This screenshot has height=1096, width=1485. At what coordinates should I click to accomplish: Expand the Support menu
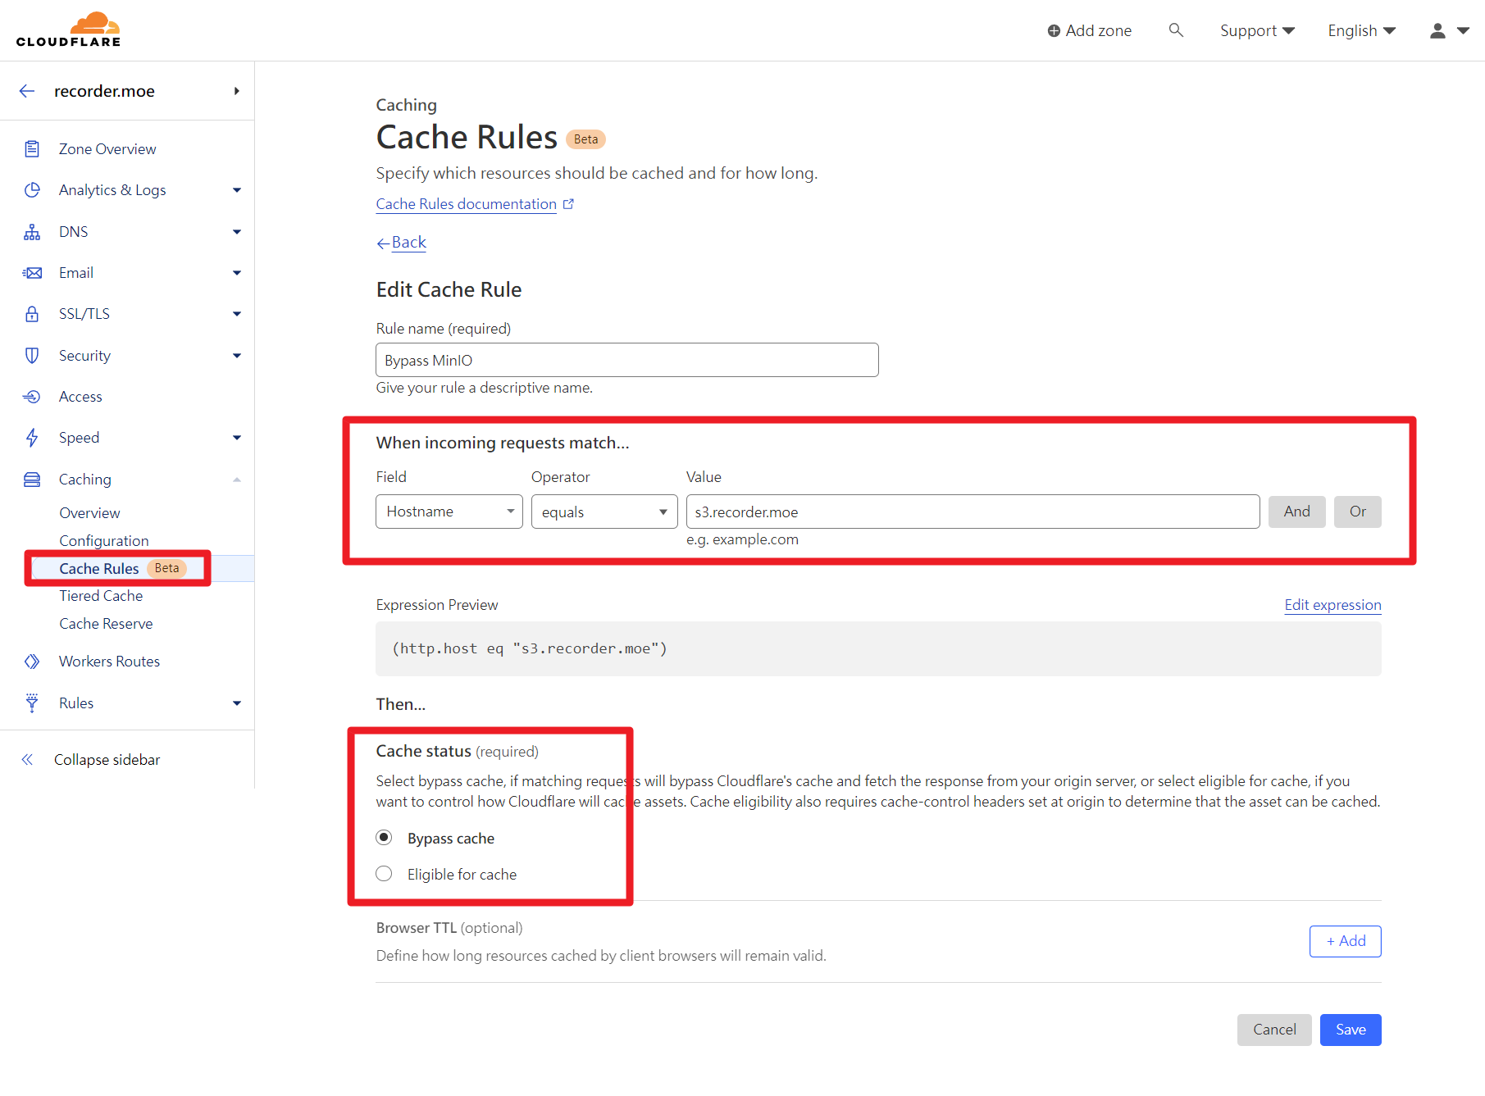[1256, 30]
